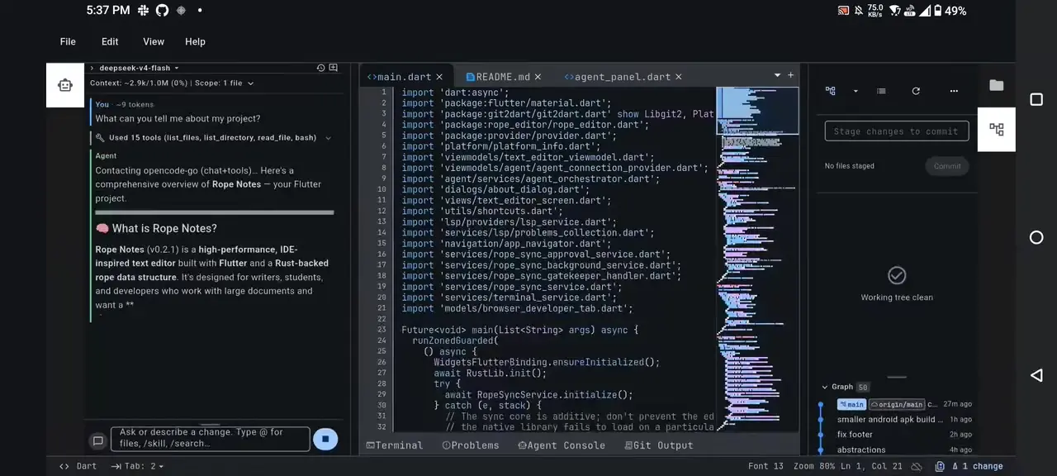Open the Agent Console tab
1057x476 pixels.
(x=562, y=445)
